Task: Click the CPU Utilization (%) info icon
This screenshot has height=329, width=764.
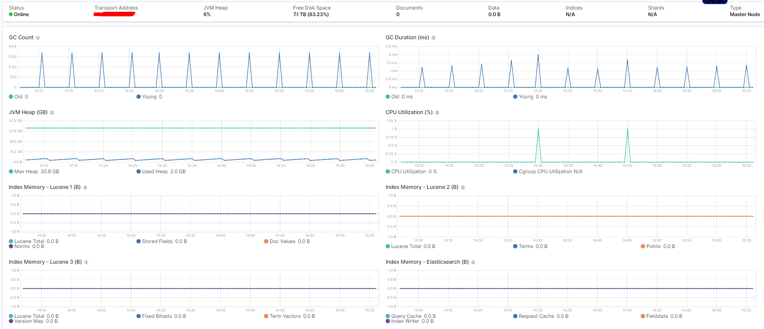Action: [x=437, y=112]
